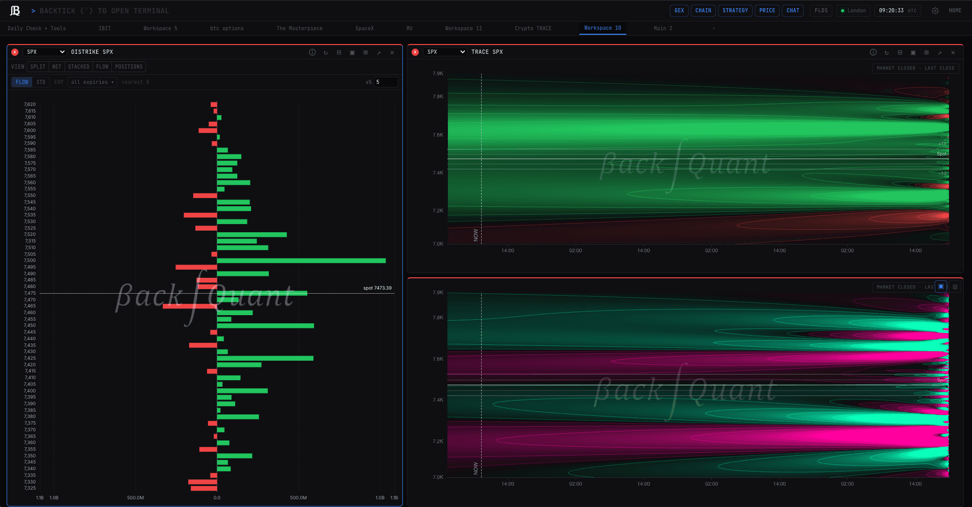The height and width of the screenshot is (507, 972).
Task: Select blue single-view icon in lower heatmap panel
Action: (x=941, y=286)
